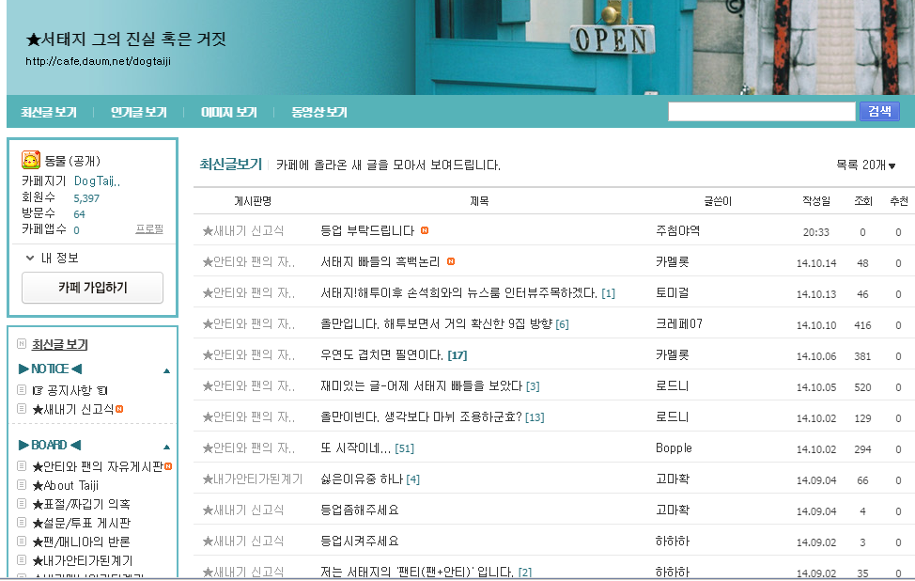The image size is (915, 581).
Task: Click the icon next to 최신글 보기 in sidebar
Action: [x=22, y=344]
